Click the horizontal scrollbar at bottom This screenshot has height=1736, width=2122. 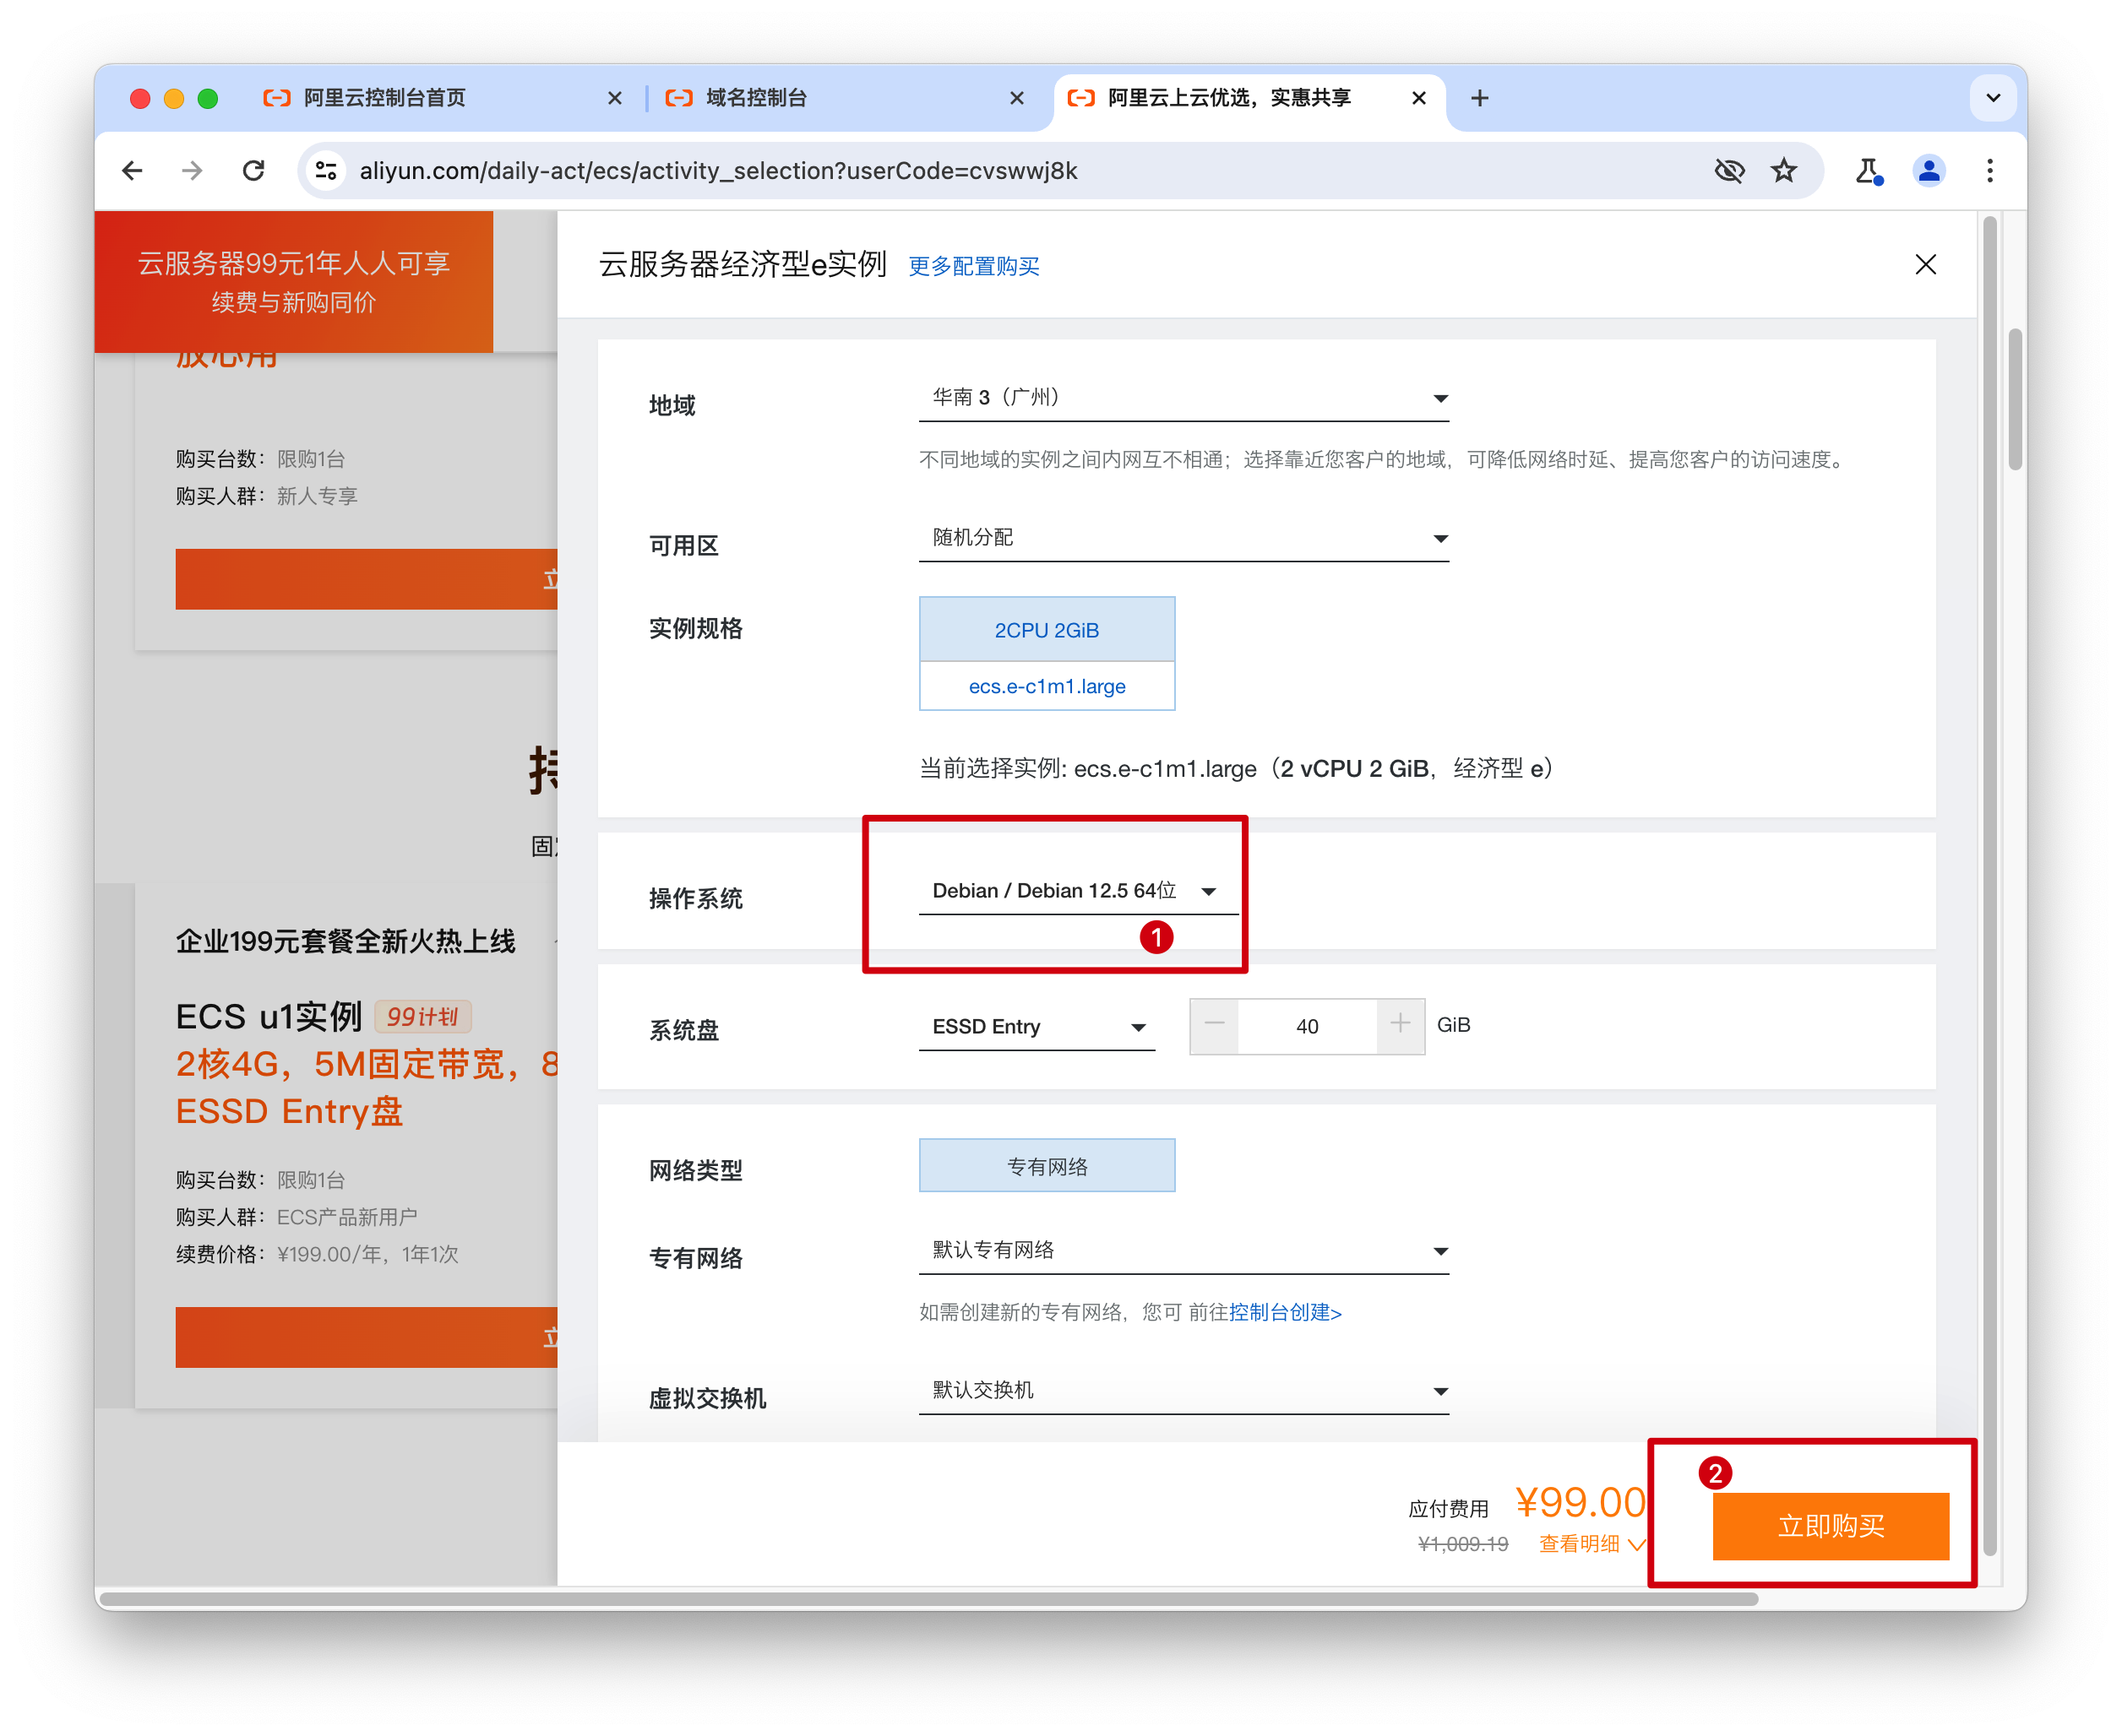point(929,1599)
